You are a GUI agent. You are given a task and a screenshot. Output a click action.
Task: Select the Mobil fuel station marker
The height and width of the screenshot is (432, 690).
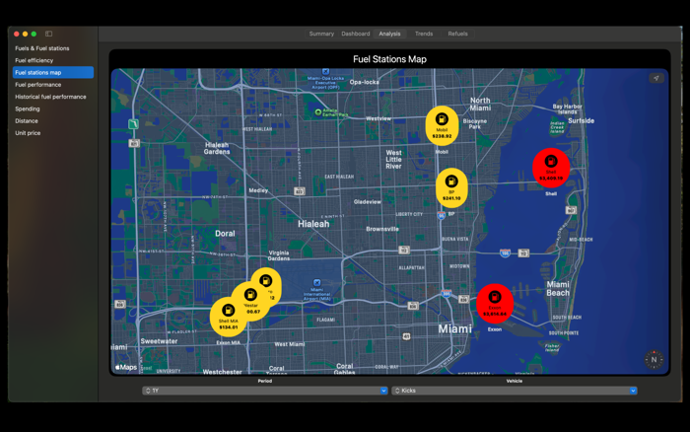[442, 125]
